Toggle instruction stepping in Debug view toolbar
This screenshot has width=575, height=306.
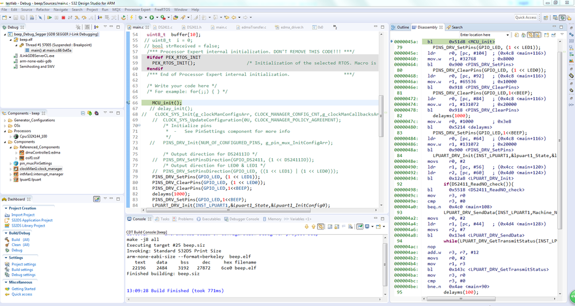coord(96,27)
